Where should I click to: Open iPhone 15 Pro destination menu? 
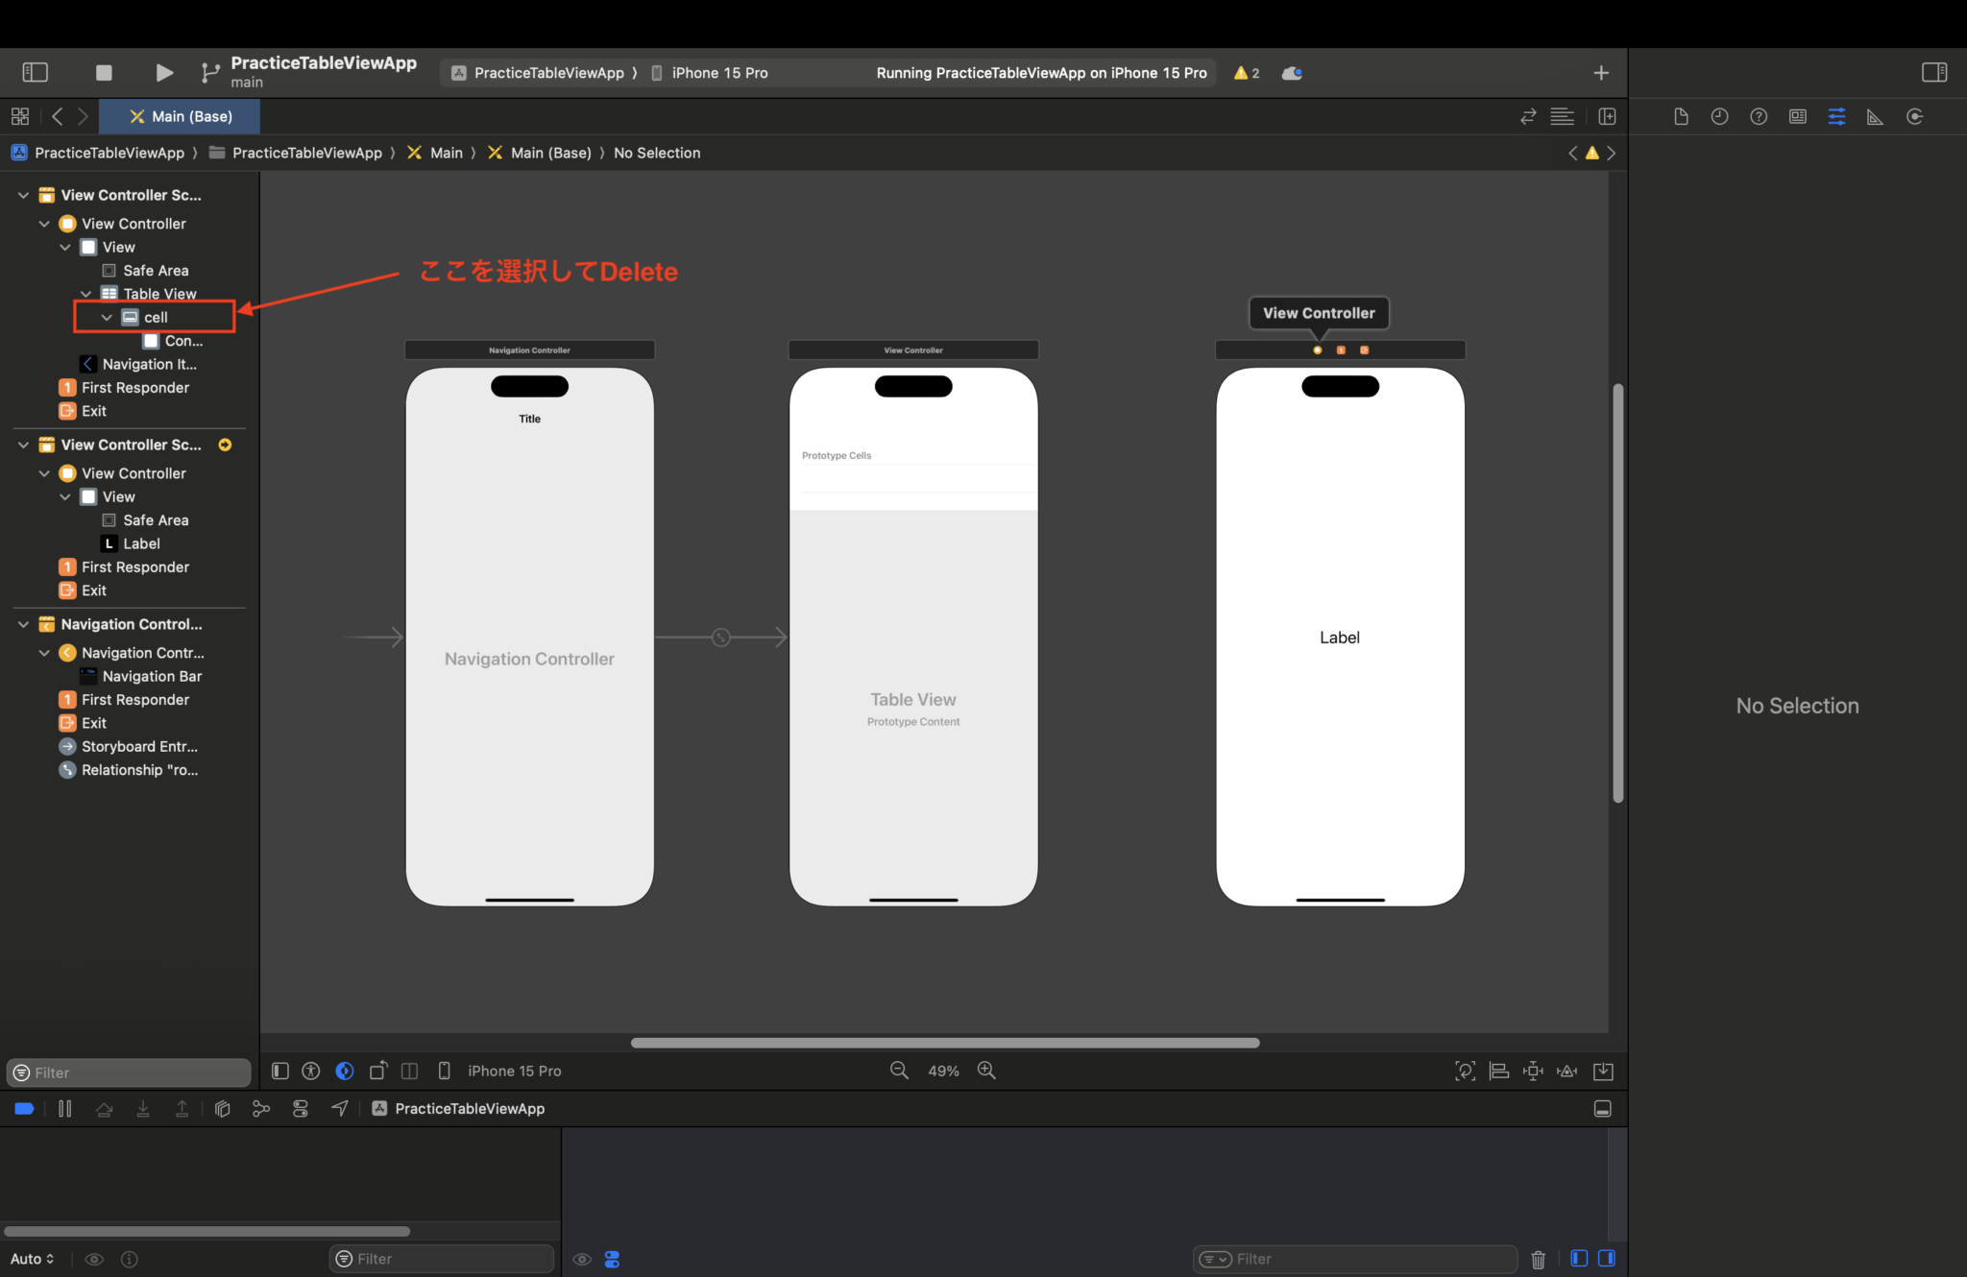(718, 72)
